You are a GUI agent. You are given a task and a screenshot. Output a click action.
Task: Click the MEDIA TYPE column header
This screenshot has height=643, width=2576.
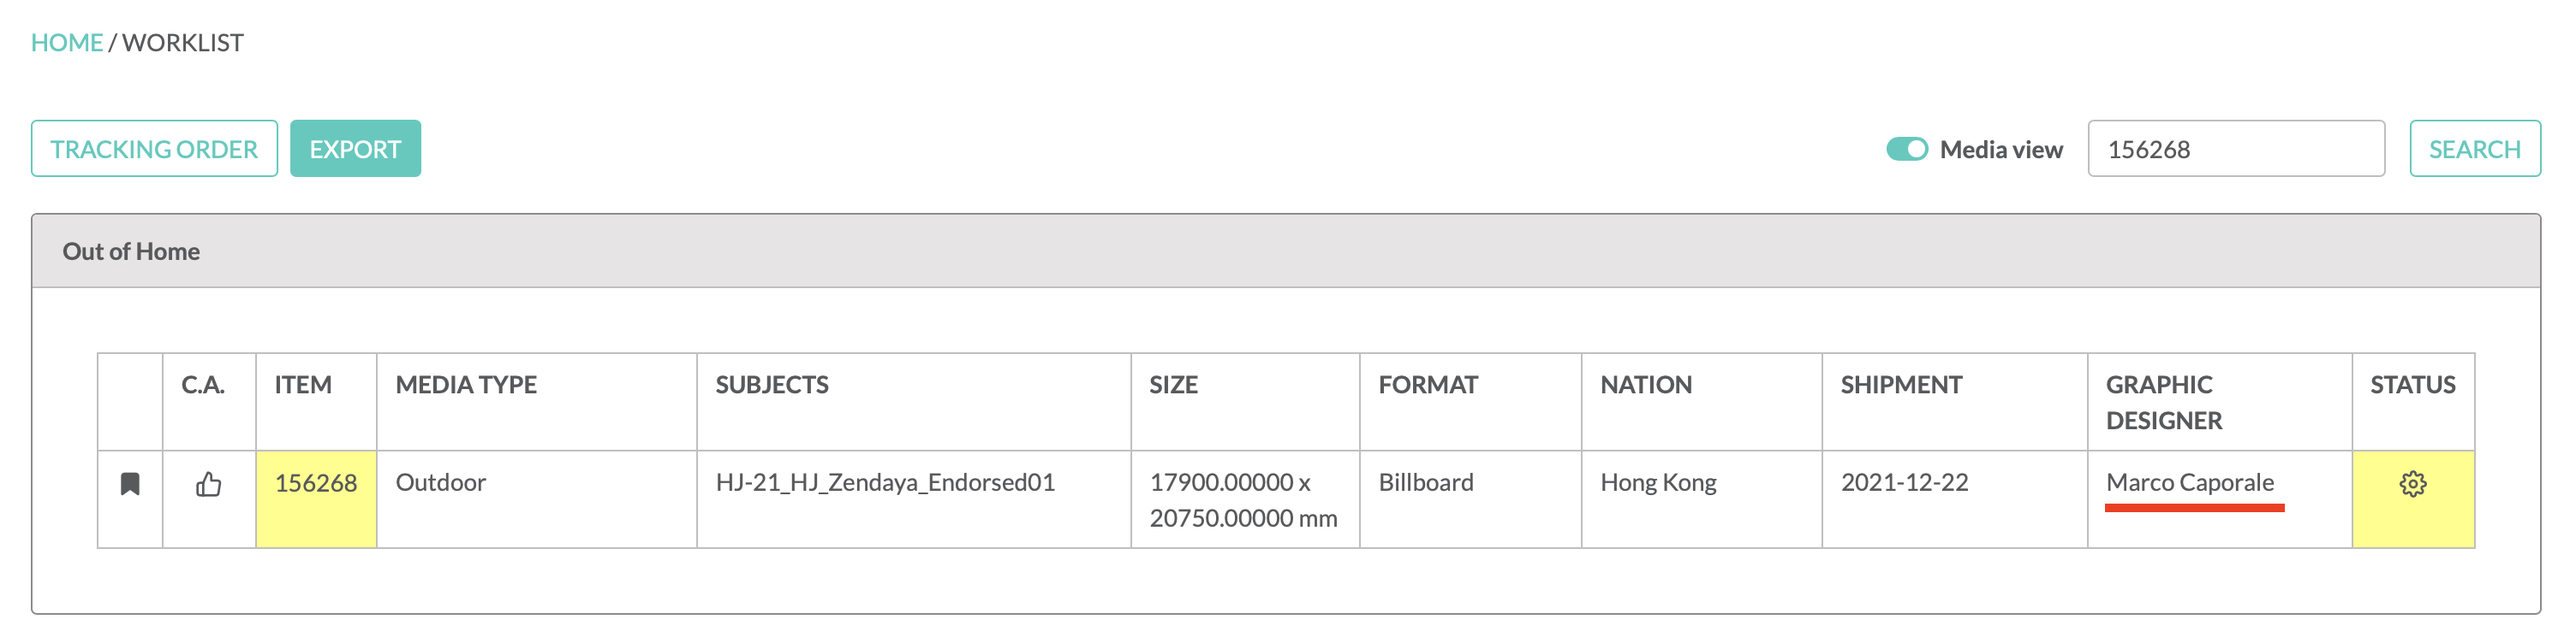tap(466, 386)
